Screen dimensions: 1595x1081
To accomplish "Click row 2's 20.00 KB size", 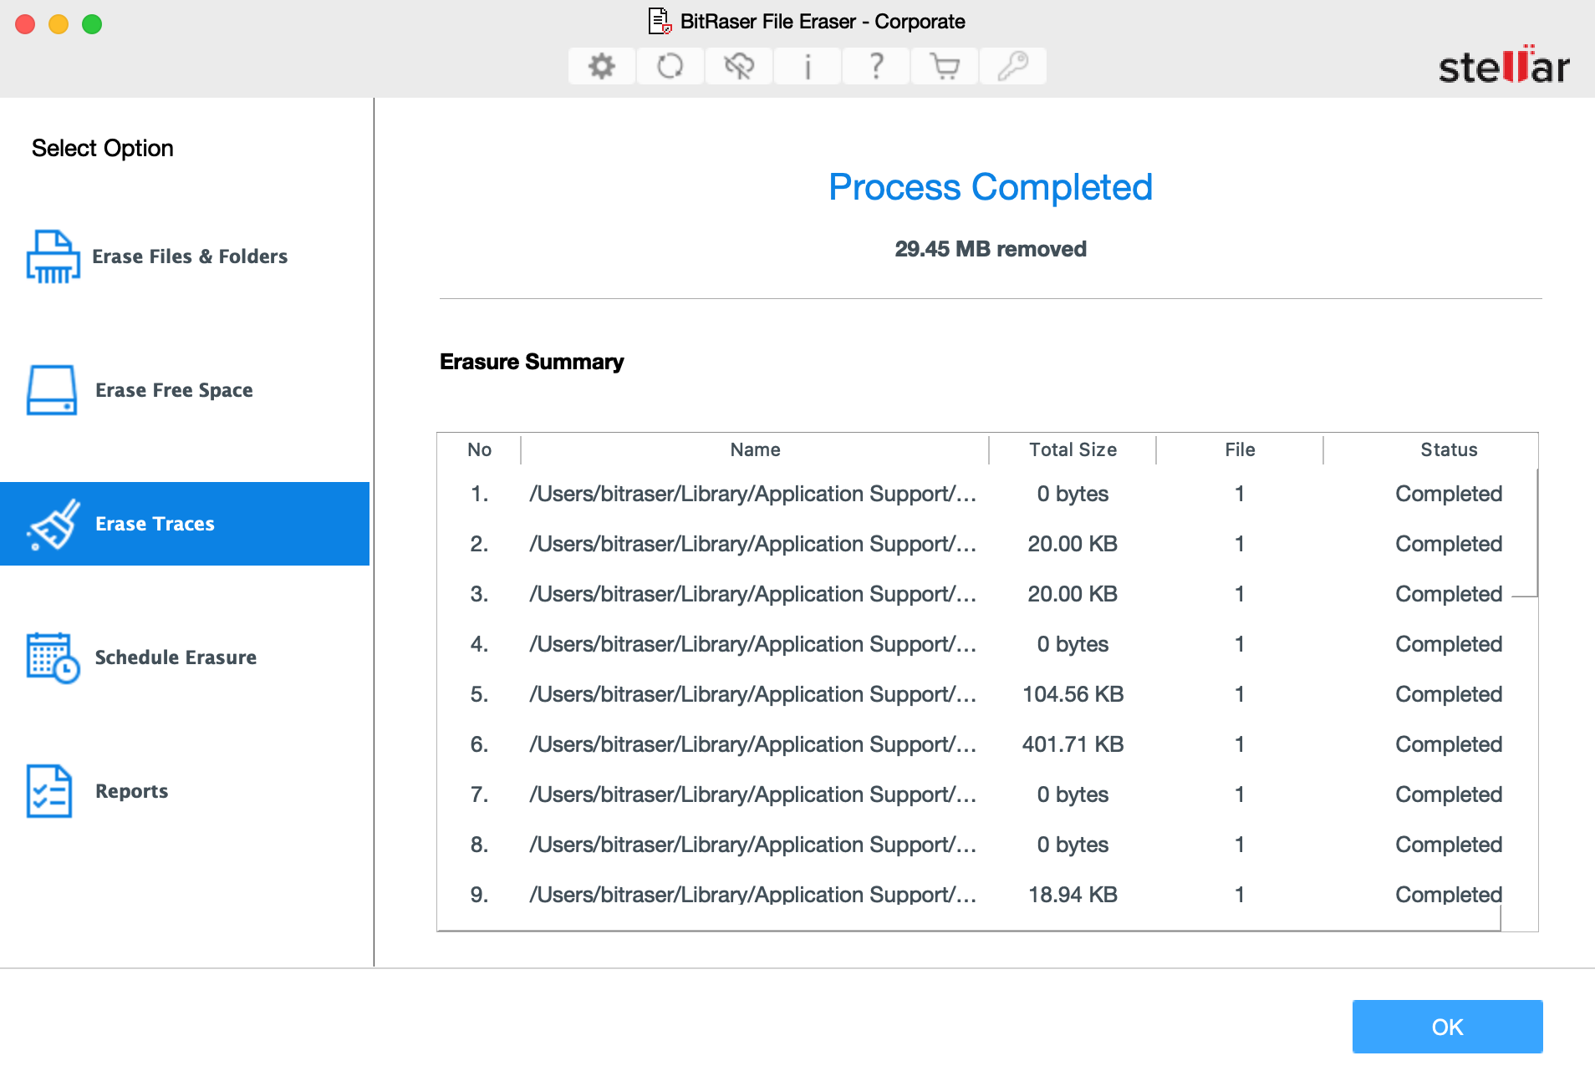I will click(1073, 544).
